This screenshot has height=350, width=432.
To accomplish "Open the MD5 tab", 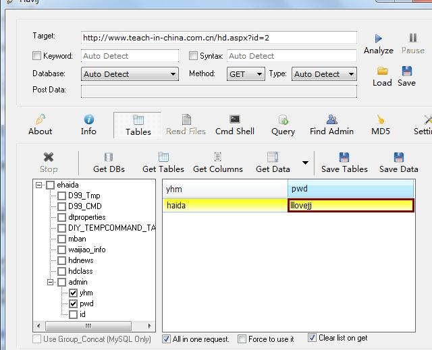I will (x=381, y=125).
